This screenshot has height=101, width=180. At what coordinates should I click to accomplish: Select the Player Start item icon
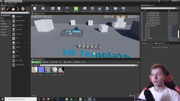click(x=13, y=34)
